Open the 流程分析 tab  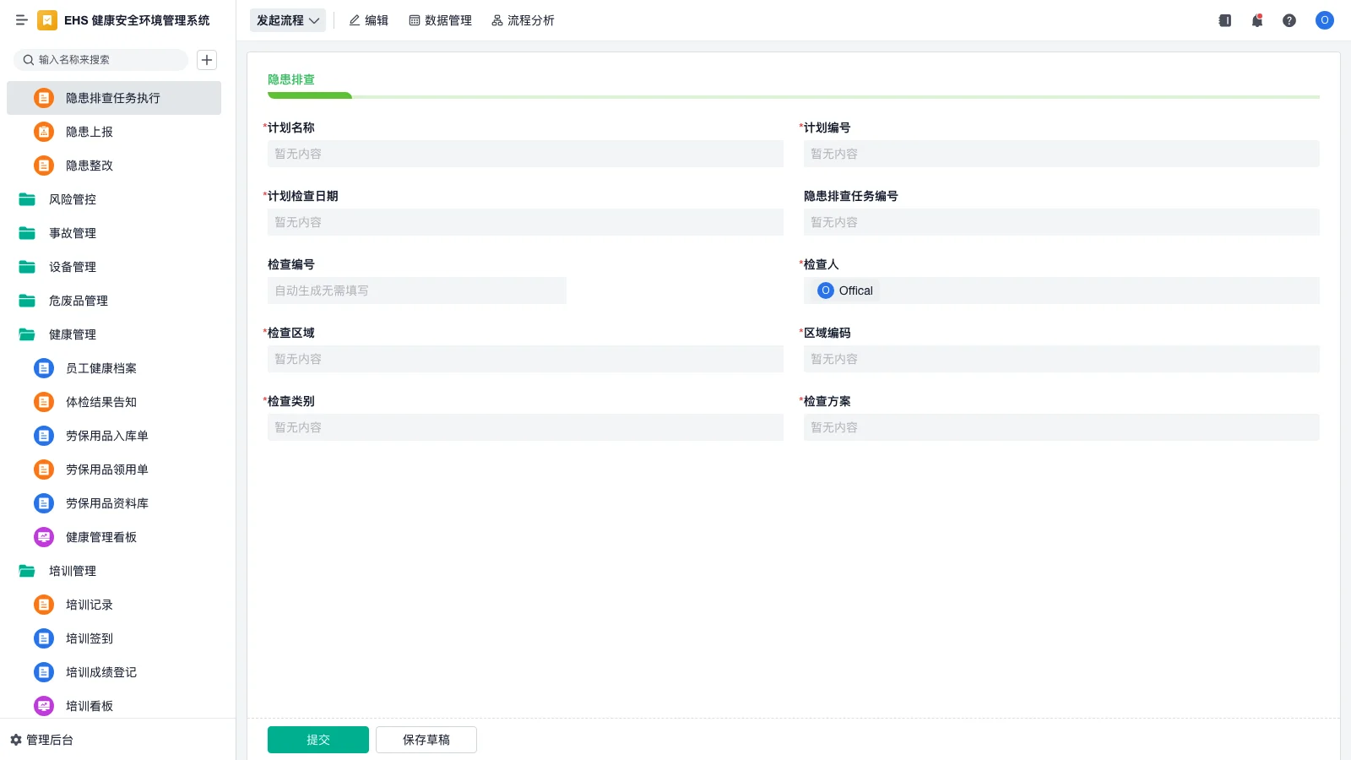click(523, 20)
